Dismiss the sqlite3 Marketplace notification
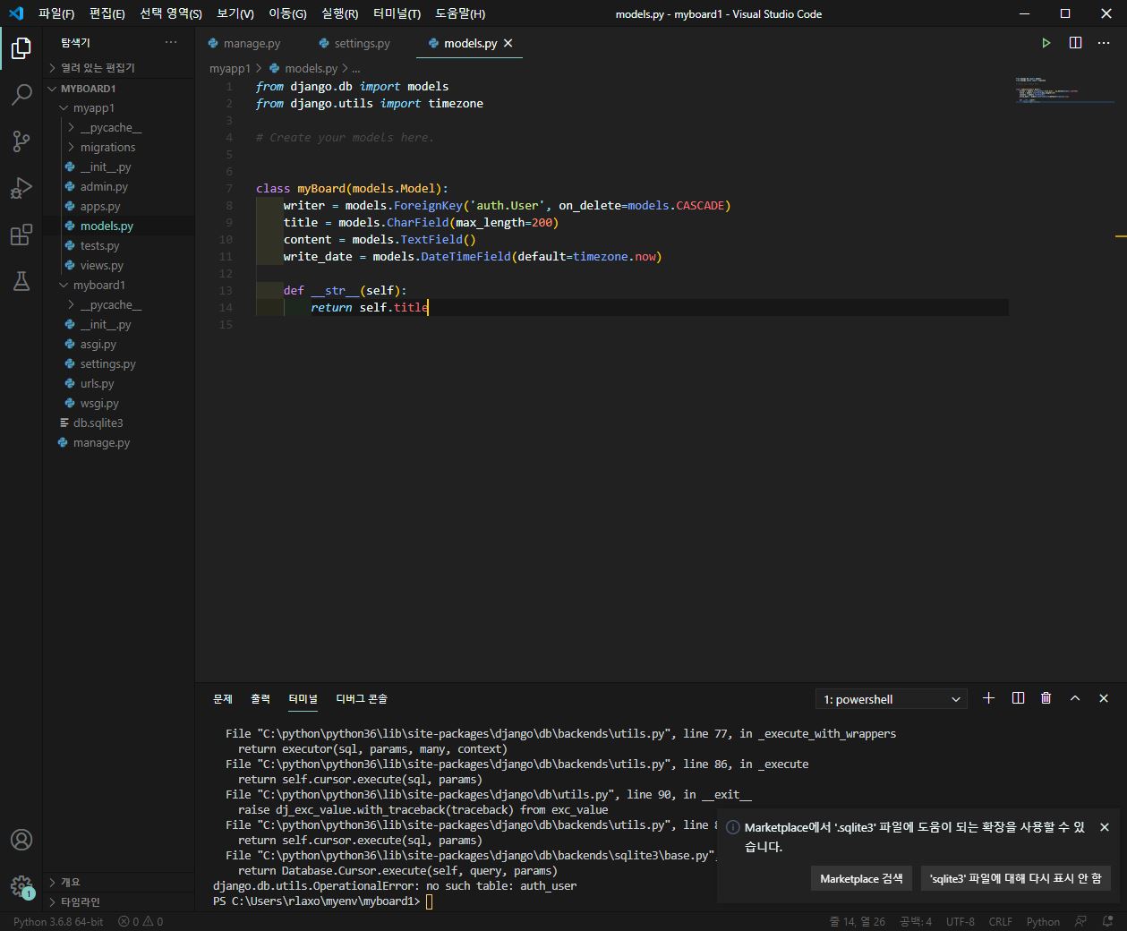 1105,827
